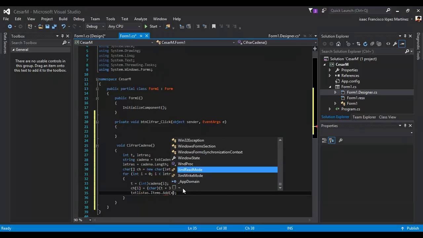This screenshot has width=423, height=238.
Task: Toggle auto-hide pin on the Toolbox panel
Action: point(62,36)
